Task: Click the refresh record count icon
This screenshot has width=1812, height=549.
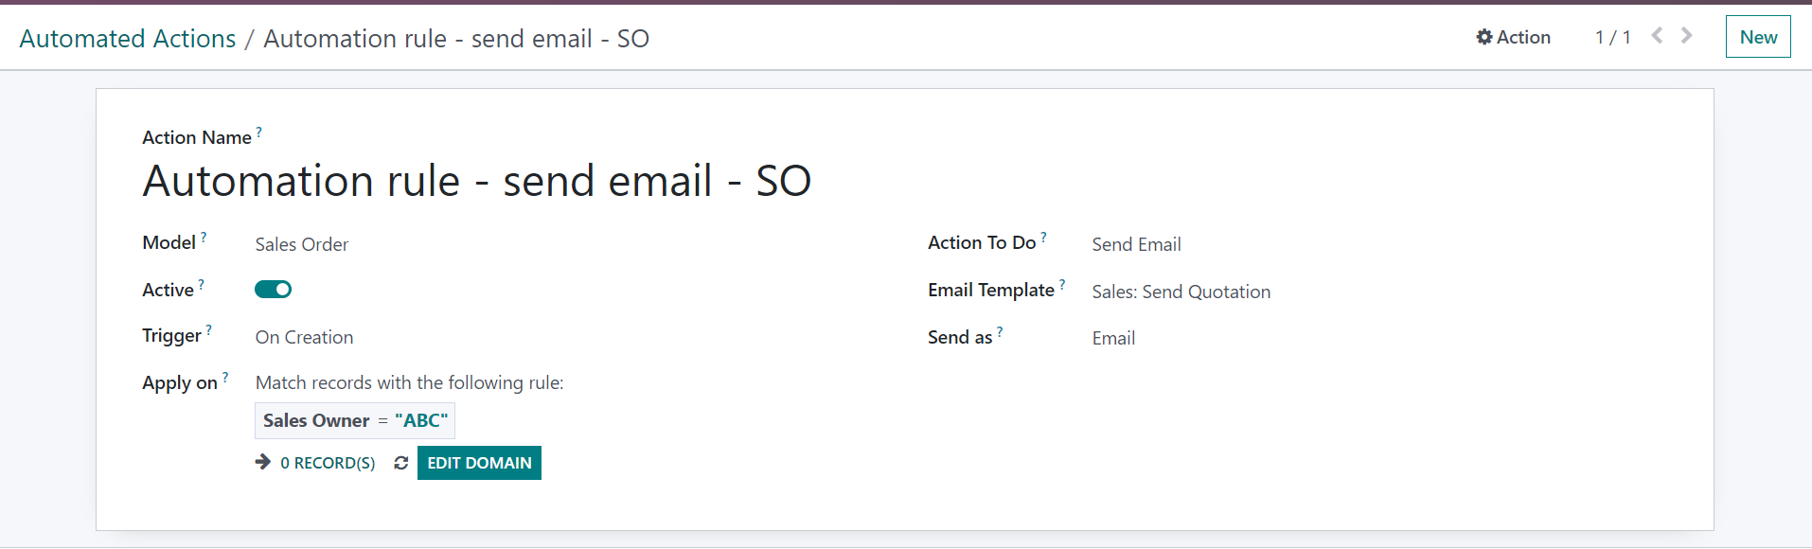Action: tap(401, 463)
